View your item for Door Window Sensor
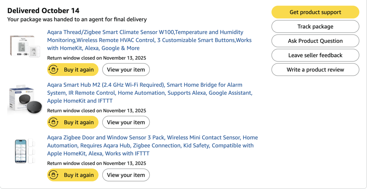 [x=126, y=175]
